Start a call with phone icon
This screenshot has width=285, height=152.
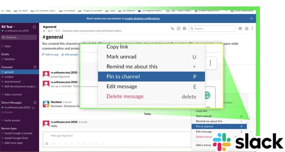tap(173, 28)
